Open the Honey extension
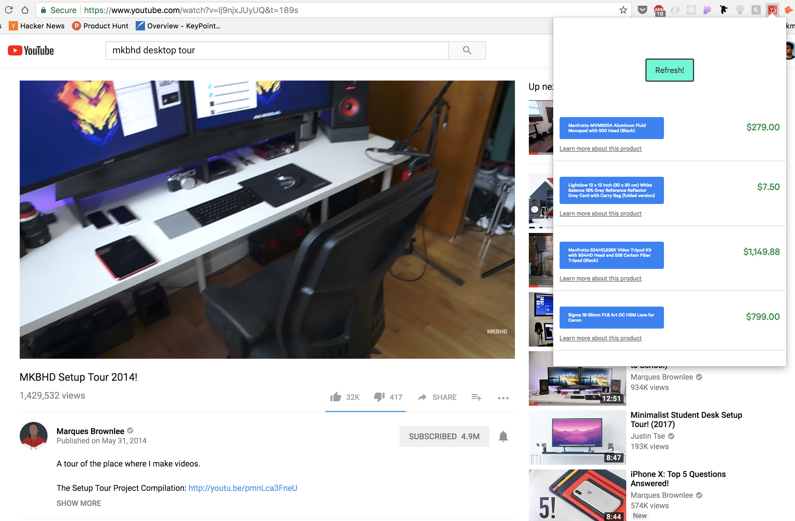The width and height of the screenshot is (795, 521). coord(756,10)
